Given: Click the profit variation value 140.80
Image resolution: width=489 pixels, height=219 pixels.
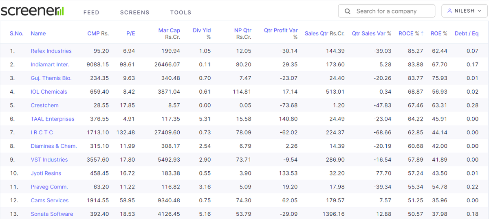Looking at the screenshot, I should pos(288,119).
